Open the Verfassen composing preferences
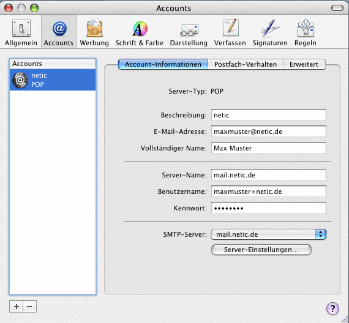Screen dimensions: 349x323 [230, 32]
